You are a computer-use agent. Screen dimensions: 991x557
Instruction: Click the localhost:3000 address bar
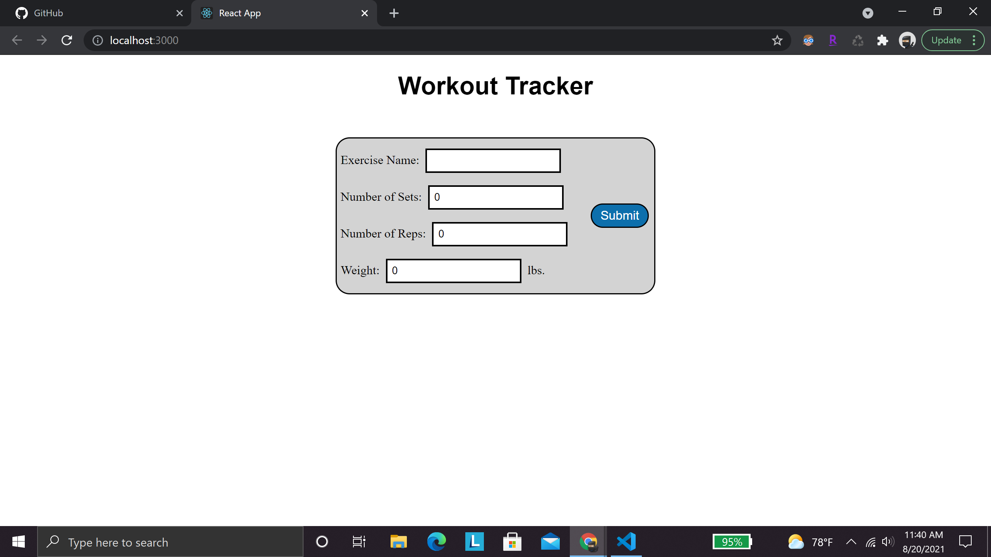coord(437,40)
